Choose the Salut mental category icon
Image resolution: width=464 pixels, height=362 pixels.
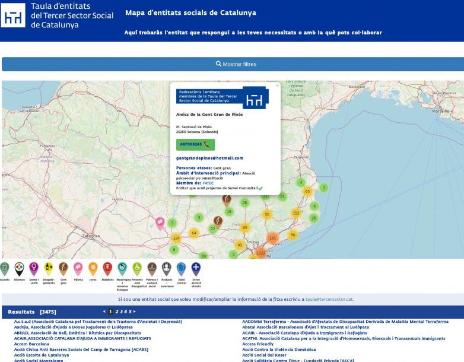(x=181, y=268)
